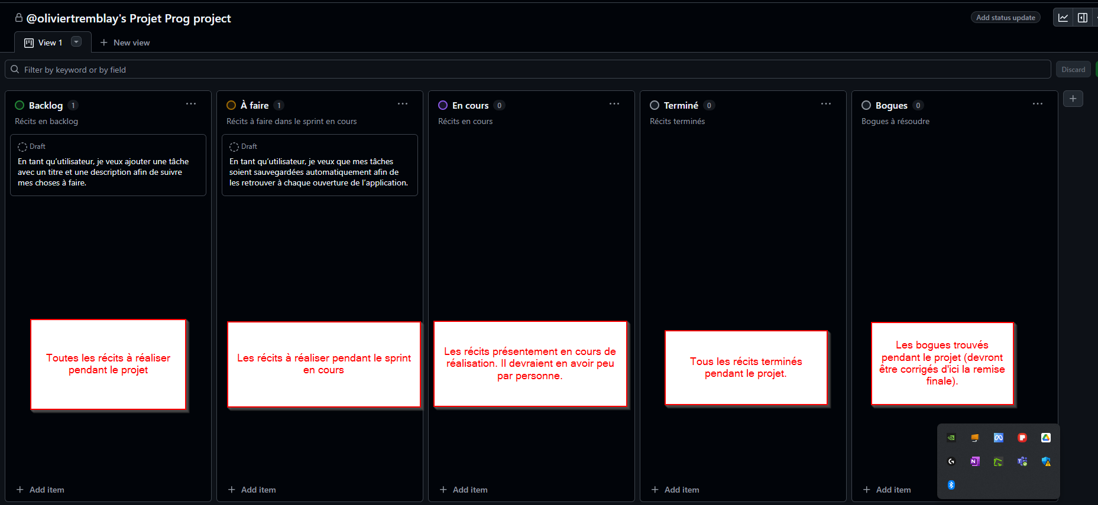Toggle the project details side panel icon

(1083, 18)
